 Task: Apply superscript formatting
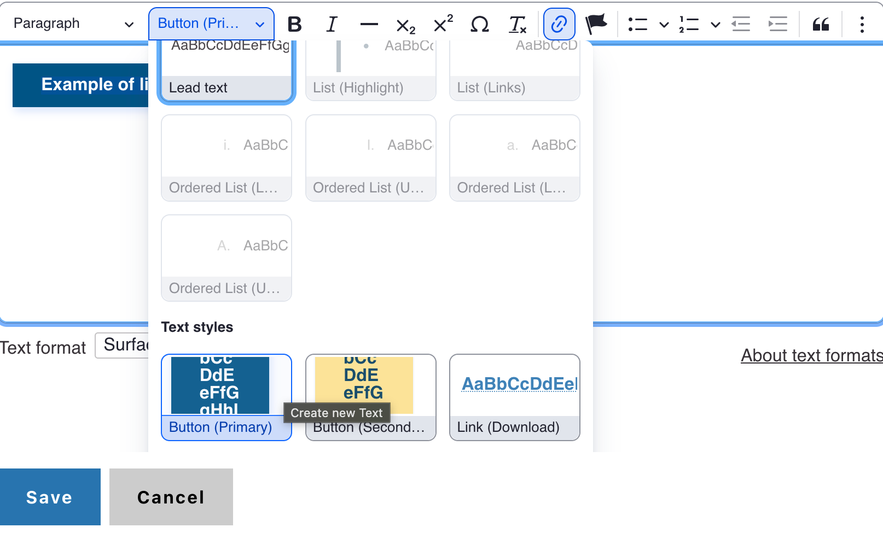pos(443,24)
